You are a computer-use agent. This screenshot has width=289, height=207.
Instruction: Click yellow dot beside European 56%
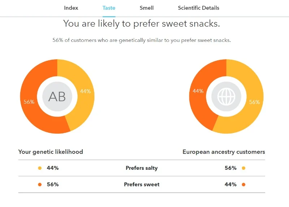tap(243, 168)
